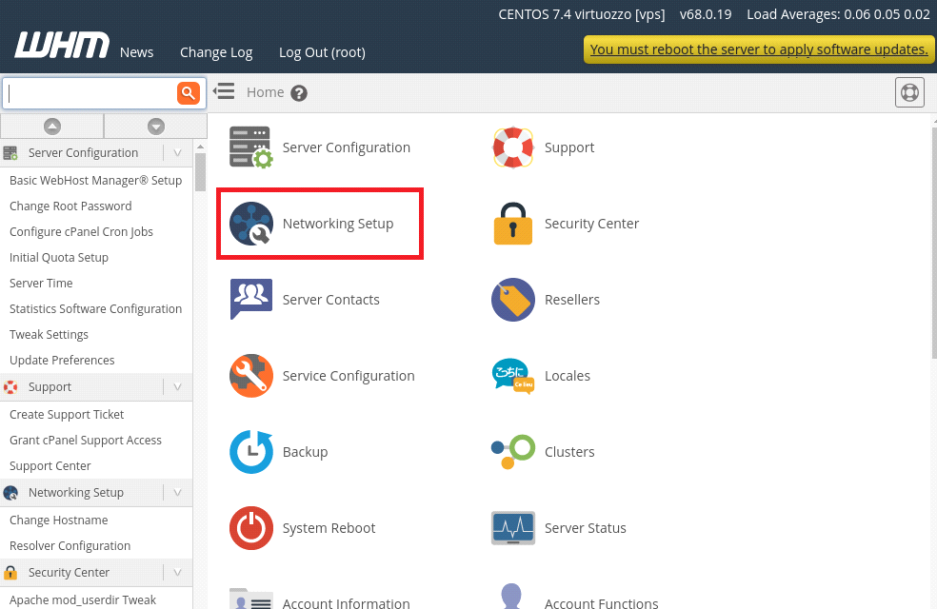Open the Service Configuration wrench icon
Image resolution: width=937 pixels, height=609 pixels.
(x=251, y=376)
